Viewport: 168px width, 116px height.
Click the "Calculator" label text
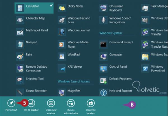click(32, 6)
